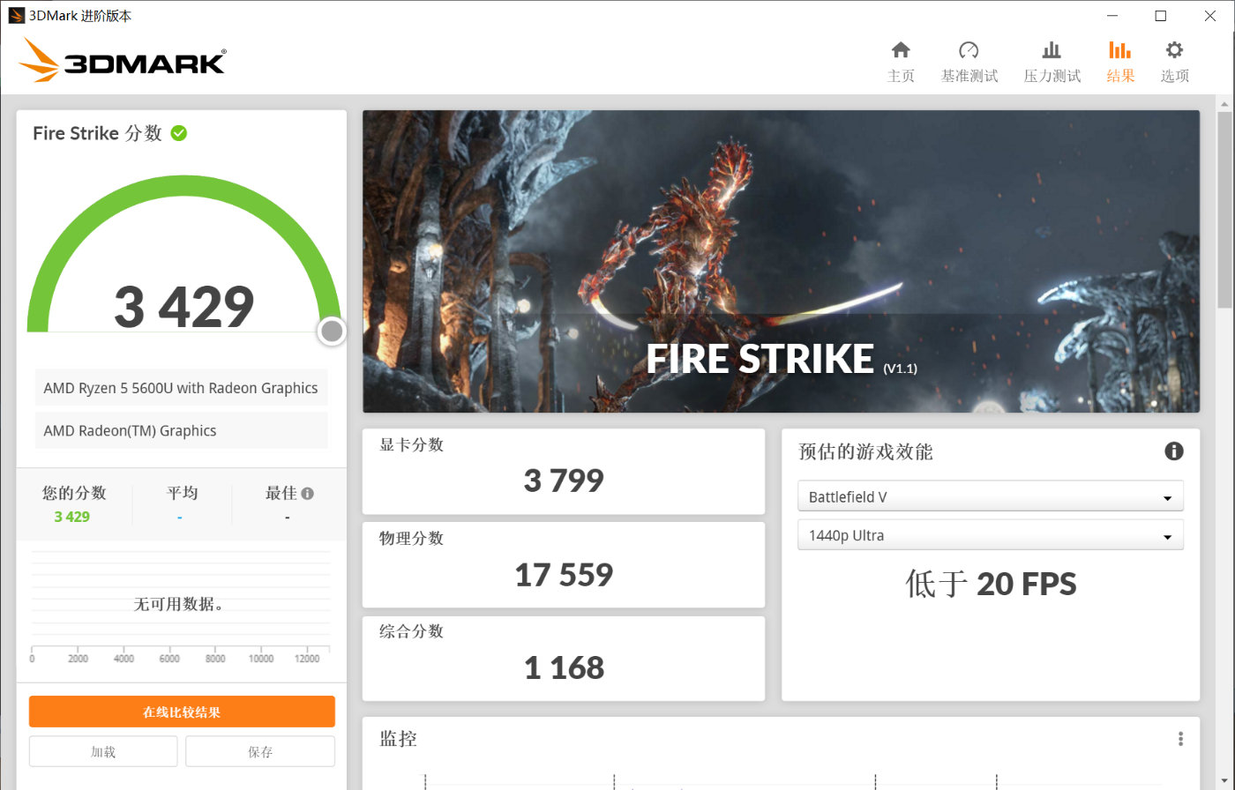Click the info icon for 预估的游戏效能
The height and width of the screenshot is (790, 1235).
pyautogui.click(x=1173, y=451)
